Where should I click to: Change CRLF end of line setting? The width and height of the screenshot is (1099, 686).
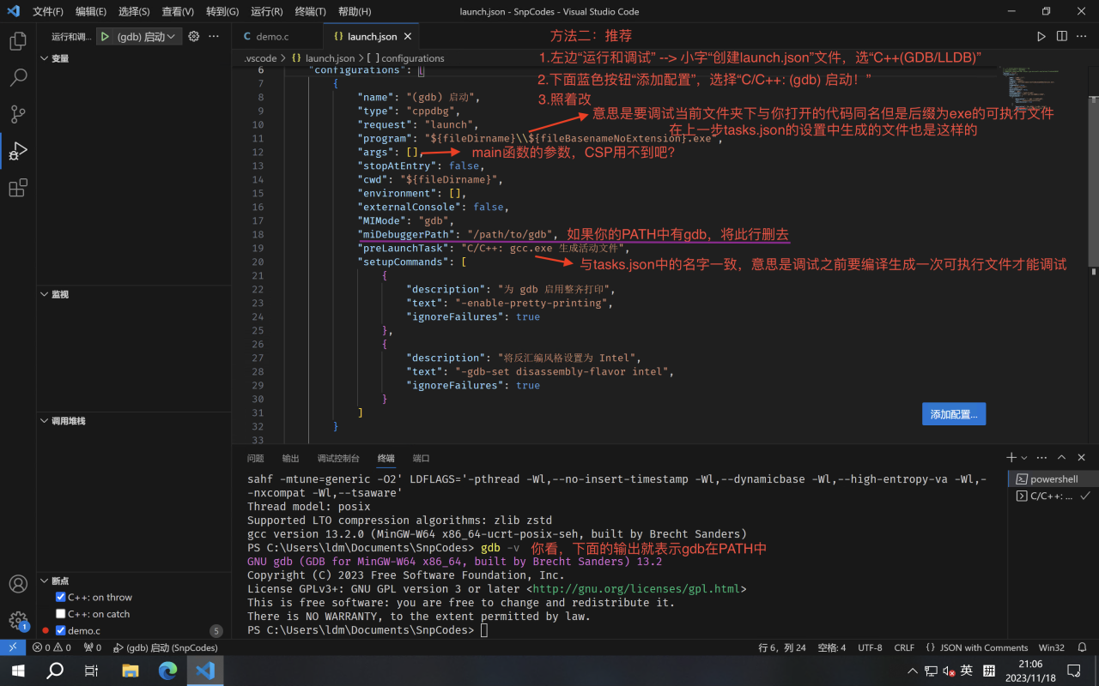[904, 647]
